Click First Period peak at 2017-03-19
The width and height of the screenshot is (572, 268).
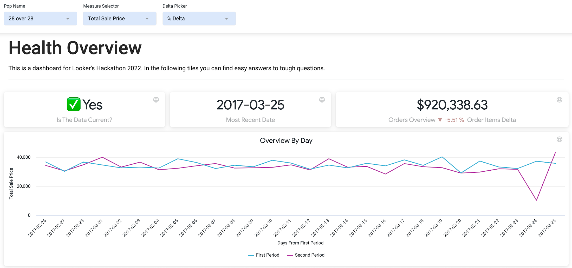click(x=442, y=157)
